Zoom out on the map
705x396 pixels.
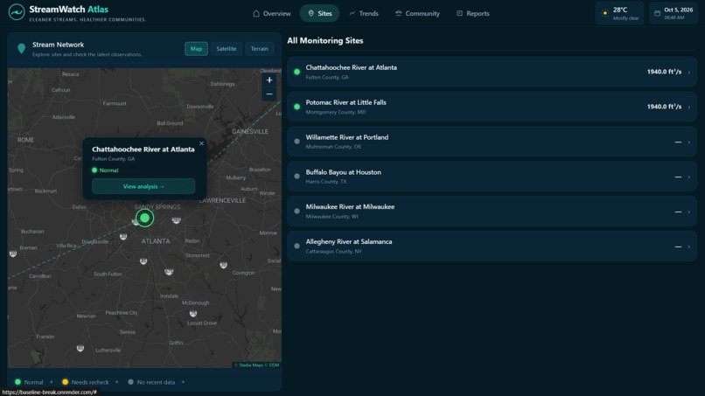click(x=269, y=94)
